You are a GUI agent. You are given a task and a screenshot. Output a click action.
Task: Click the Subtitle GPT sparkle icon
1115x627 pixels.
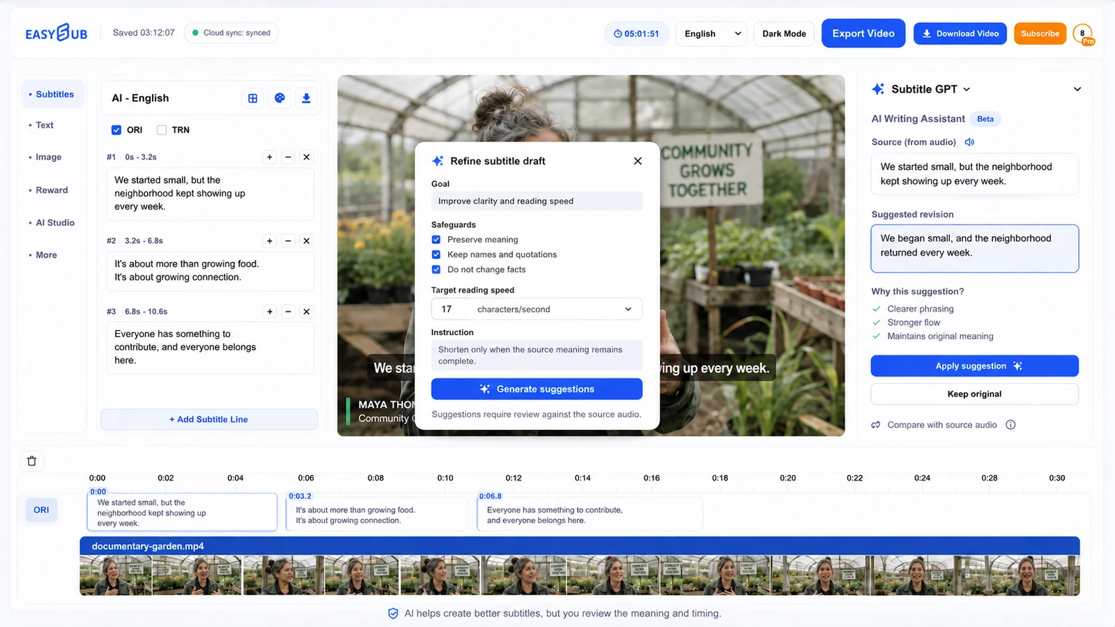pos(878,89)
